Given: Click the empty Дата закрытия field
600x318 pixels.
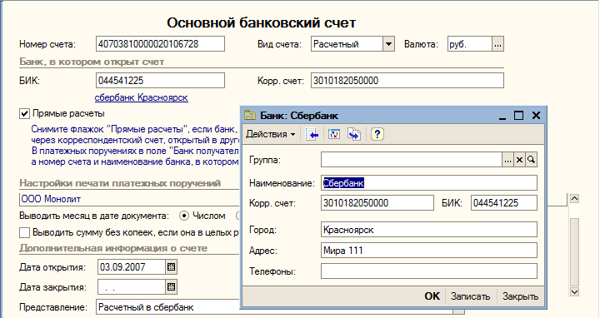Looking at the screenshot, I should click(x=132, y=286).
